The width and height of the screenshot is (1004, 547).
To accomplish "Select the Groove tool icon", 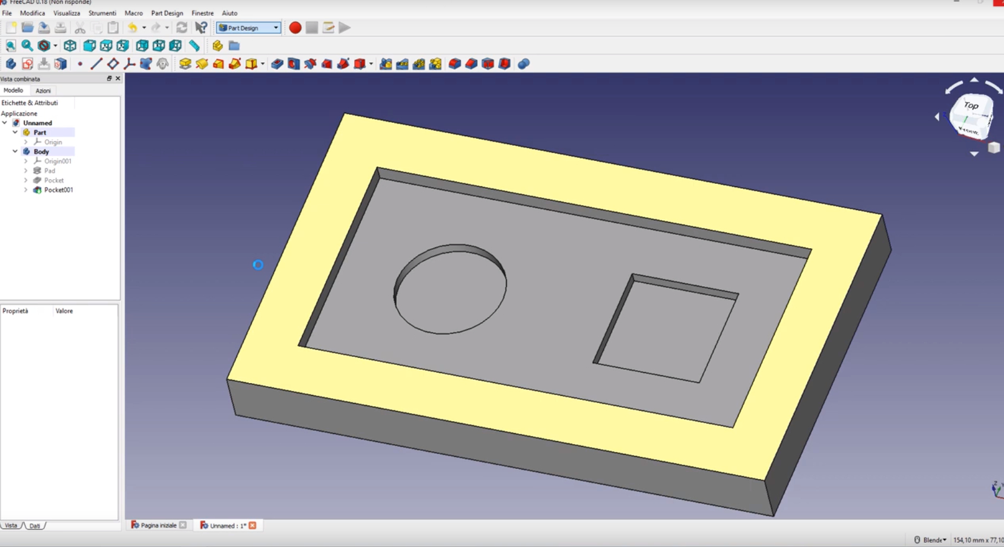I will click(310, 64).
